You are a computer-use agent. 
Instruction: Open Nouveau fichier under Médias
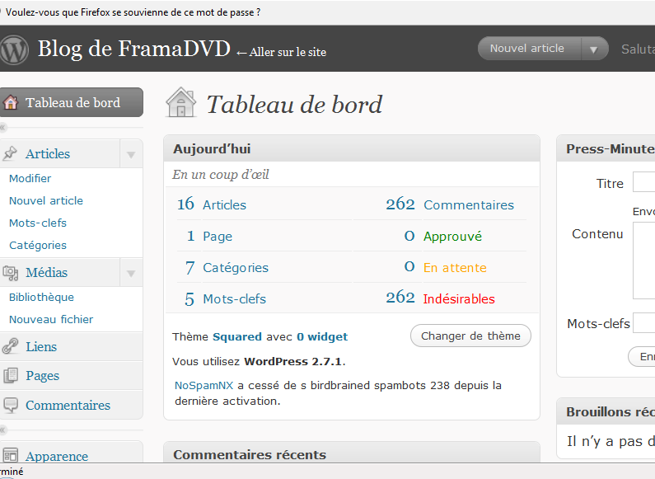[51, 319]
